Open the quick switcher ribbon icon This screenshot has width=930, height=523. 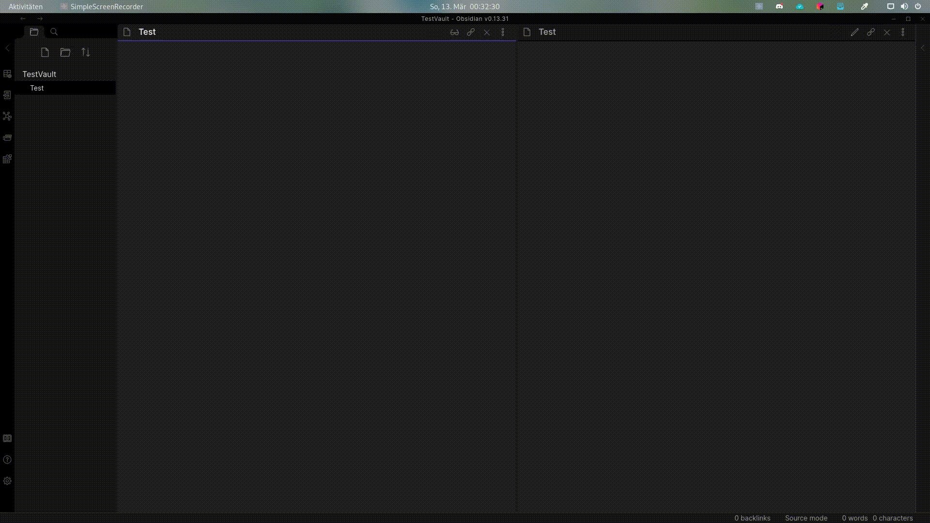click(7, 74)
